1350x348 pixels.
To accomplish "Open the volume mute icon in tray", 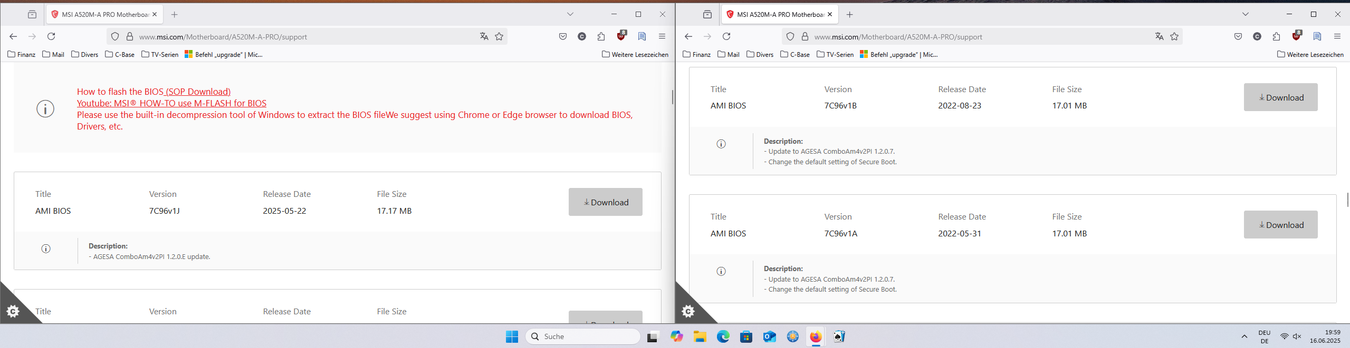I will pyautogui.click(x=1297, y=336).
